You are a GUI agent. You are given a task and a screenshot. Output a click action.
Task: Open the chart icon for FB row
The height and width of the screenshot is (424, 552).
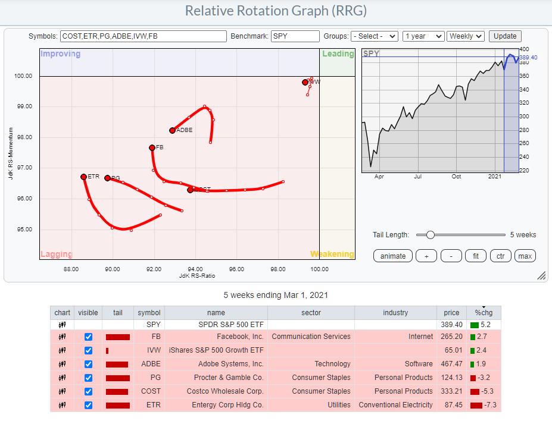[x=62, y=337]
